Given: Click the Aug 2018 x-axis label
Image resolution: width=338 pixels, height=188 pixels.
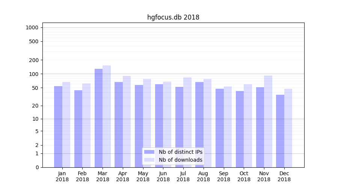Looking at the screenshot, I should pyautogui.click(x=203, y=176).
